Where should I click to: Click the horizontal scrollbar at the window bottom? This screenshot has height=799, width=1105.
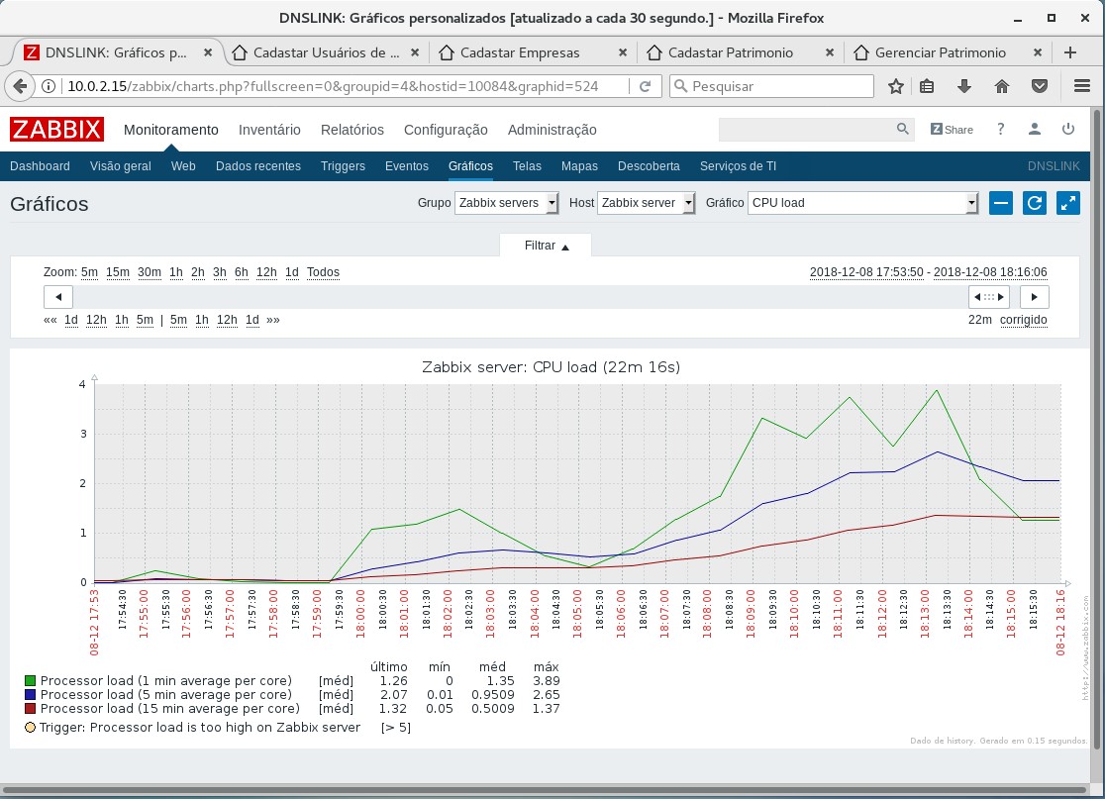pos(544,790)
